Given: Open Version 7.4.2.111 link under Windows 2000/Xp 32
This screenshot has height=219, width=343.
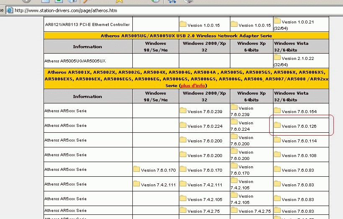Looking at the screenshot, I should coord(205,185).
